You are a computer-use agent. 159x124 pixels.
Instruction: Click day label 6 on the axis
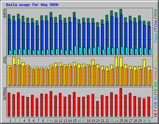coord(34,121)
